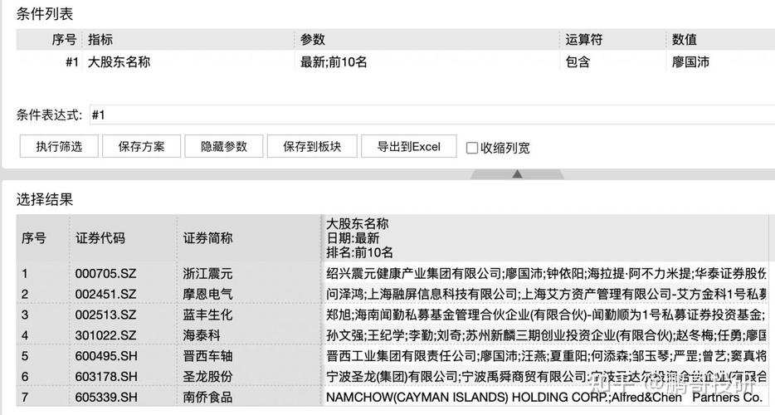Image resolution: width=775 pixels, height=415 pixels.
Task: Click the 蓝丰生化 stock name
Action: point(207,315)
